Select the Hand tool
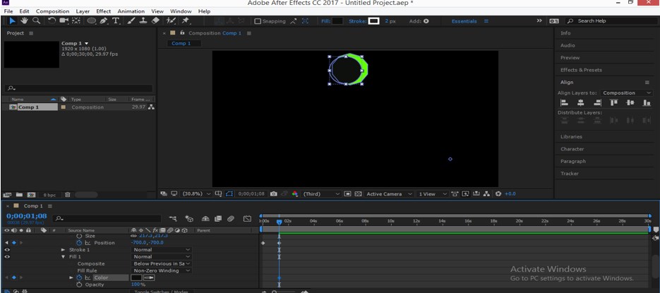Screen dimensions: 660x293 point(25,20)
